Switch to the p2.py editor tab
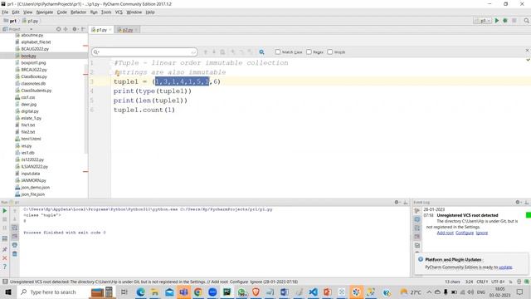Viewport: 531px width, 299px height. (x=127, y=30)
